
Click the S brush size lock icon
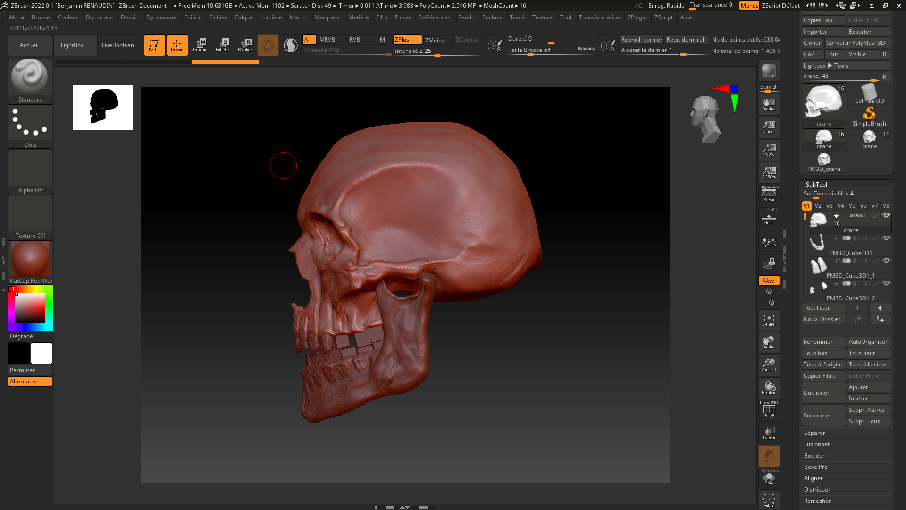(x=494, y=46)
